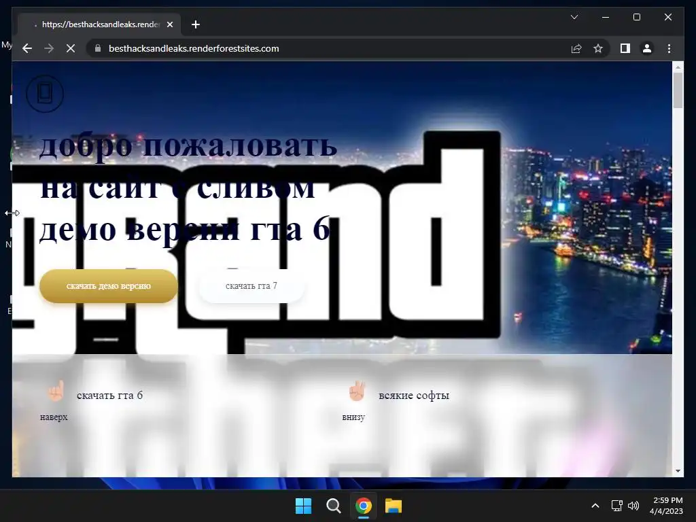Click the Chrome taskbar icon

(364, 506)
